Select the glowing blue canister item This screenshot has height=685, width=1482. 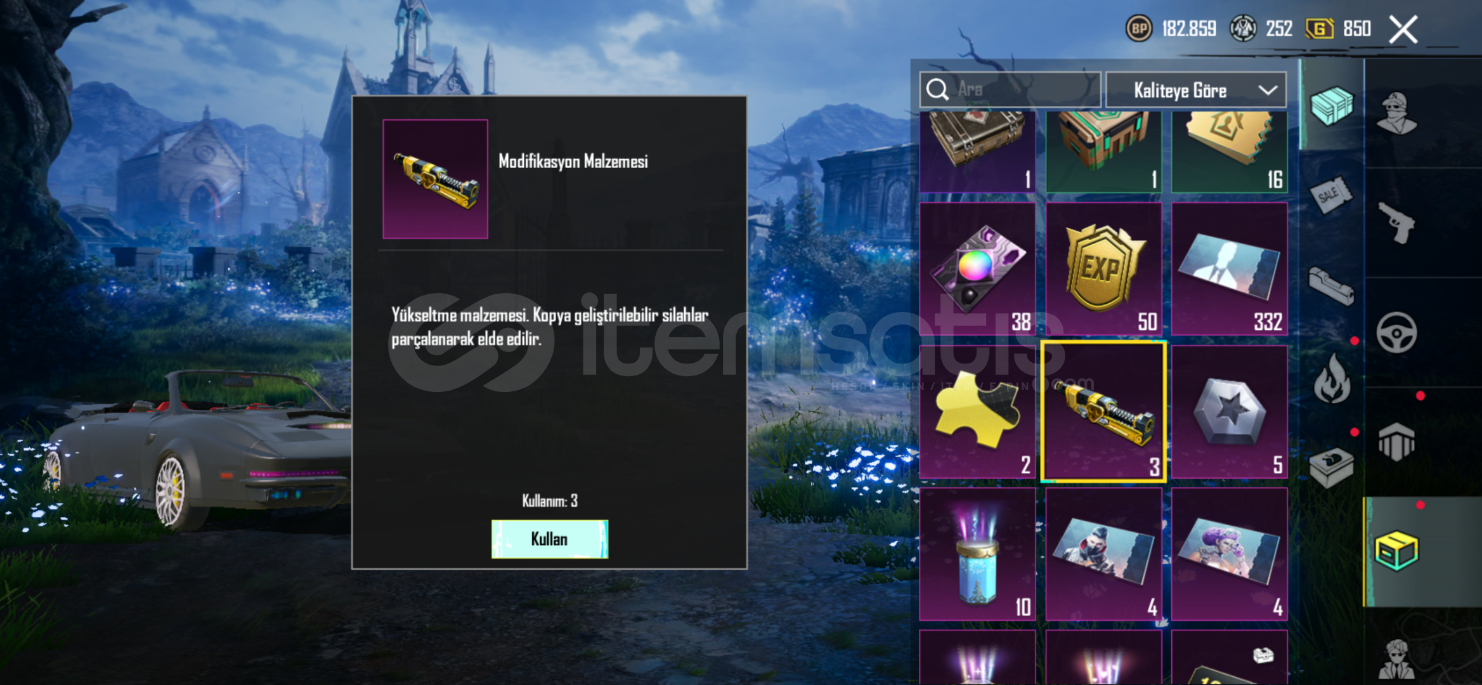[x=977, y=554]
